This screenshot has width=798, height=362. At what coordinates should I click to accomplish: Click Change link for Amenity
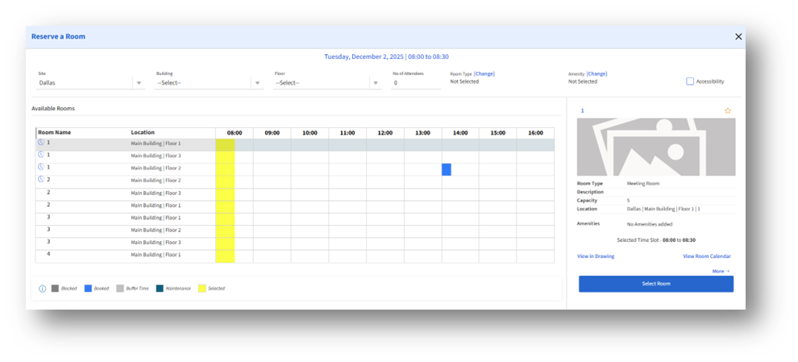point(596,73)
